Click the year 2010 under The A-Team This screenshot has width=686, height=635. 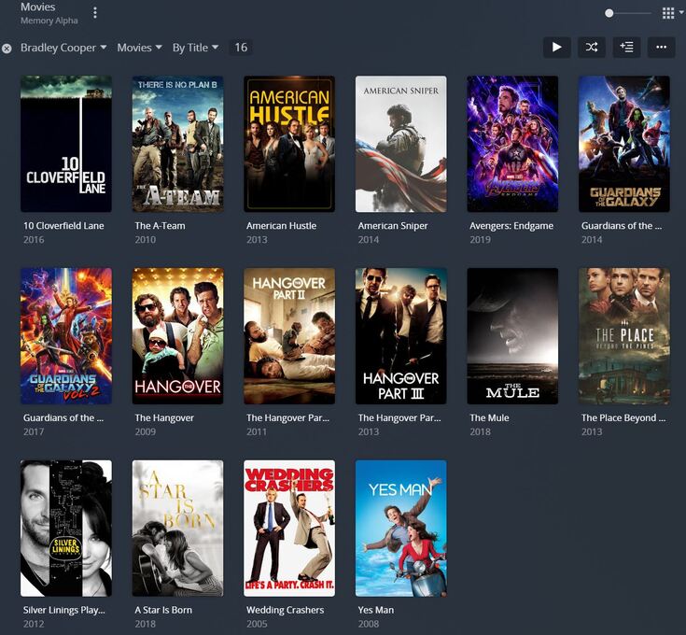click(146, 240)
